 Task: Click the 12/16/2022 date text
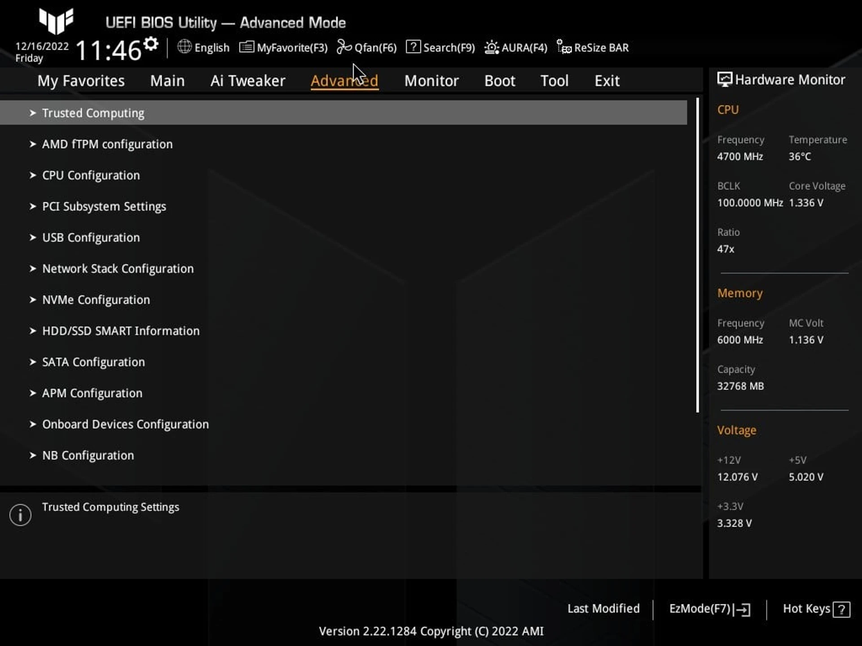[x=42, y=46]
